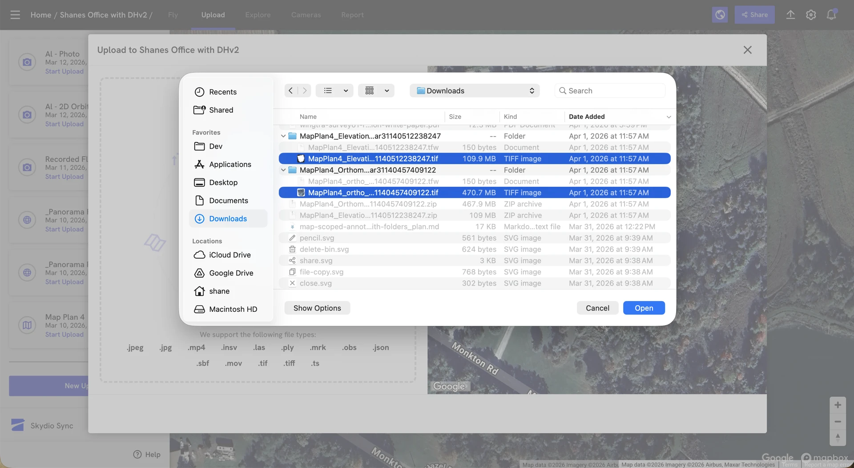Zoom in on the map with the plus control
This screenshot has width=854, height=468.
coord(838,405)
